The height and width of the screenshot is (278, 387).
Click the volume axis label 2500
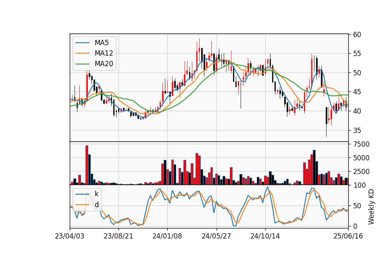[361, 172]
